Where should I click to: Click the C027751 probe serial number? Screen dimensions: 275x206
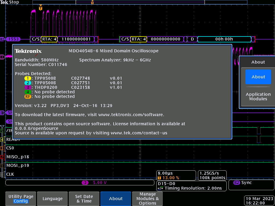click(x=81, y=83)
